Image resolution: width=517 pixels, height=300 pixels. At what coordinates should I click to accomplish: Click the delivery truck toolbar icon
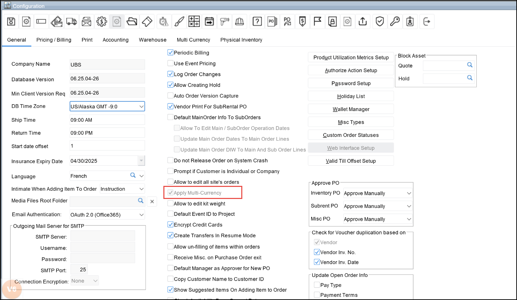(x=71, y=22)
